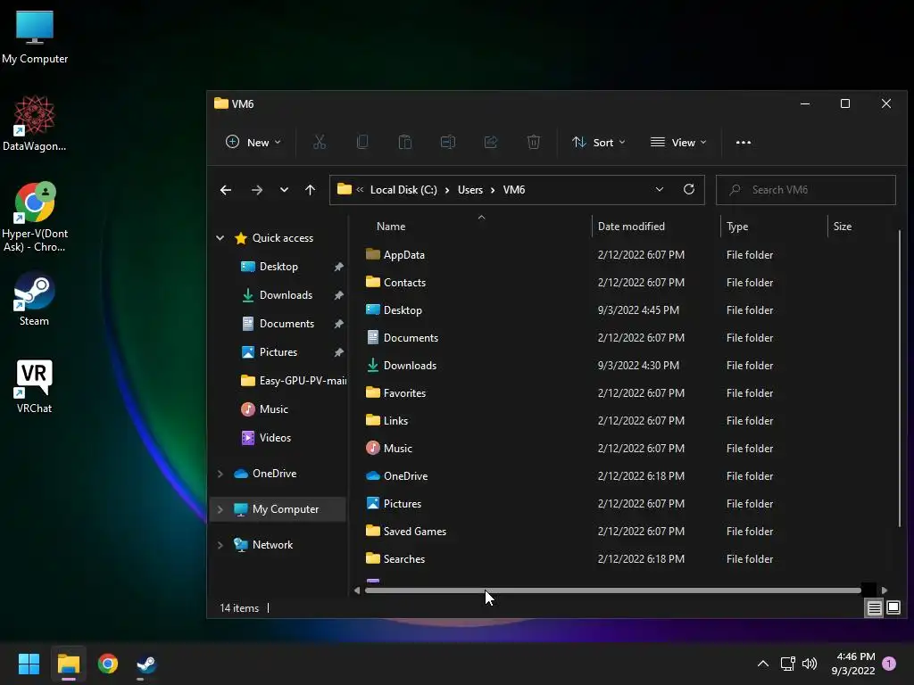Open recent locations dropdown arrow

coord(284,190)
